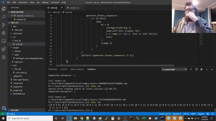The width and height of the screenshot is (216, 121).
Task: Switch to the Debug Console tab
Action: coord(77,69)
